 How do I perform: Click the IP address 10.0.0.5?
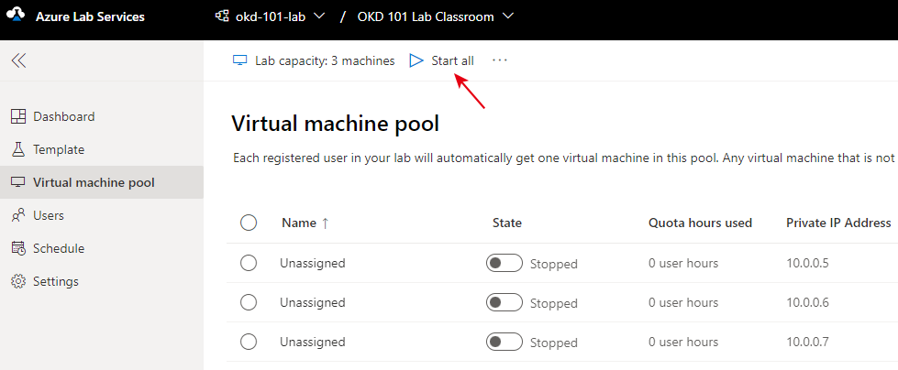point(807,263)
